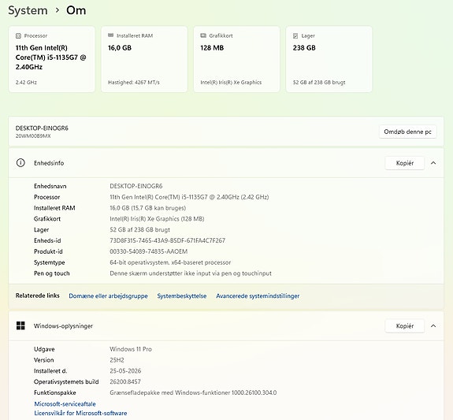
Task: Click the Processor chip icon
Action: click(x=18, y=35)
